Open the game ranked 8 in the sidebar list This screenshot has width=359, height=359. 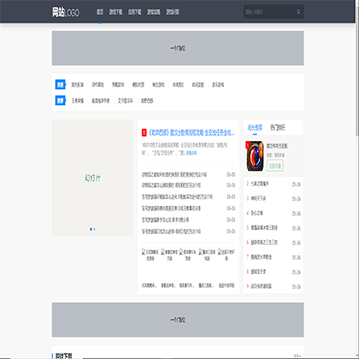(x=259, y=272)
